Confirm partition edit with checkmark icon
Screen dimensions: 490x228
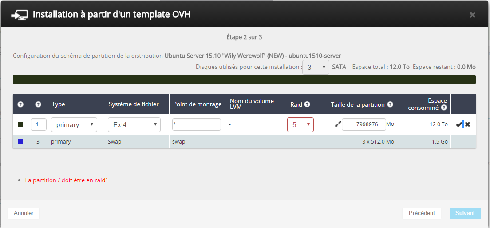coord(459,124)
